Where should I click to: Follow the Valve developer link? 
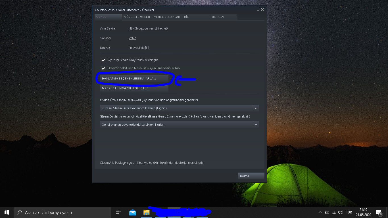point(132,38)
